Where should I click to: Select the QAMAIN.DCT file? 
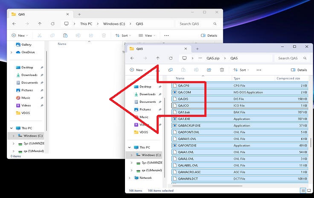point(240,178)
